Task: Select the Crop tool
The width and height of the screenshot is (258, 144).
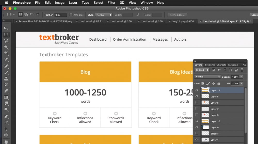Action: click(x=6, y=53)
